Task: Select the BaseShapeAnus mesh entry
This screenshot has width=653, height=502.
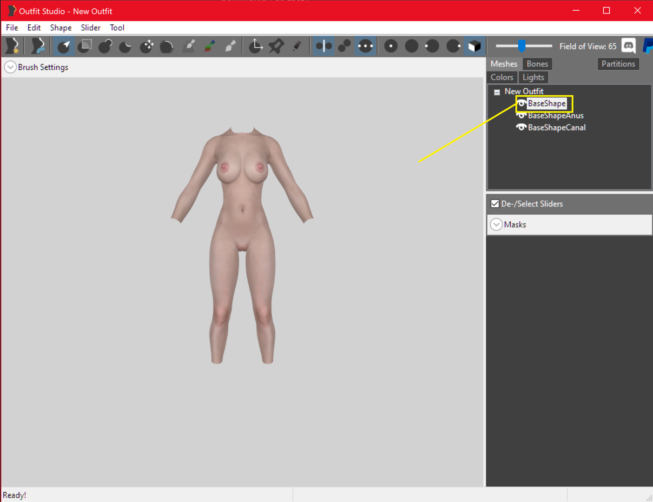Action: (556, 115)
